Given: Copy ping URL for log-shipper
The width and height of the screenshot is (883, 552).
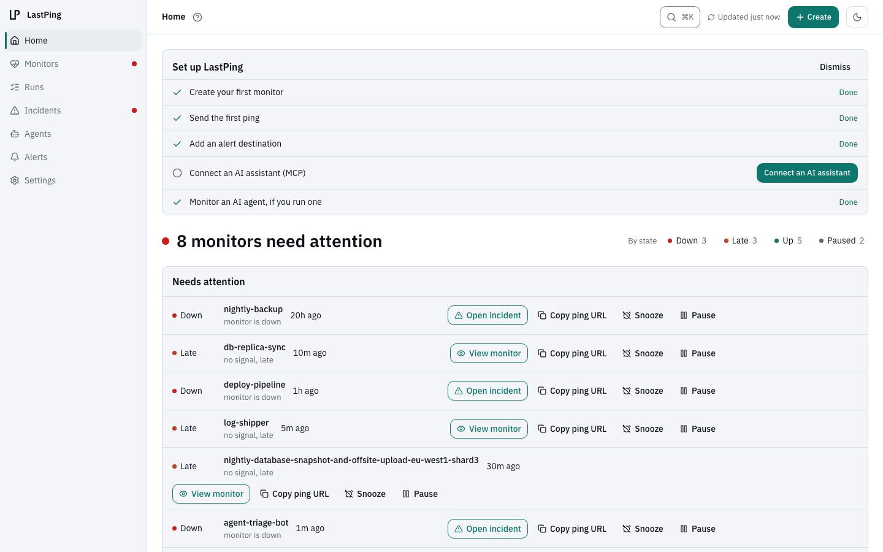Looking at the screenshot, I should click(x=572, y=429).
